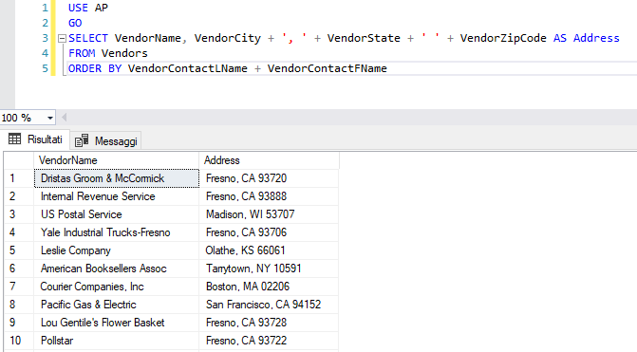Select result row number 1 header
637x352 pixels.
[19, 178]
